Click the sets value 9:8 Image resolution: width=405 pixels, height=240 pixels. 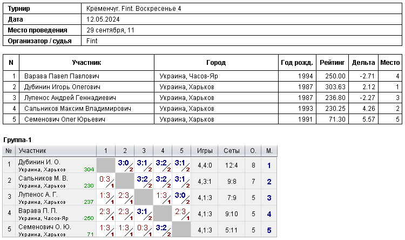click(x=232, y=182)
